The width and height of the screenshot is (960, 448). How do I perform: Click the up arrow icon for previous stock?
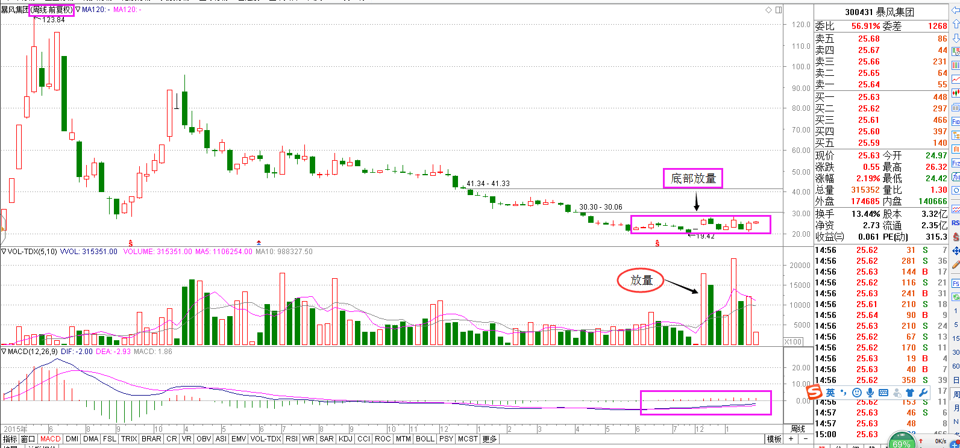click(x=956, y=24)
